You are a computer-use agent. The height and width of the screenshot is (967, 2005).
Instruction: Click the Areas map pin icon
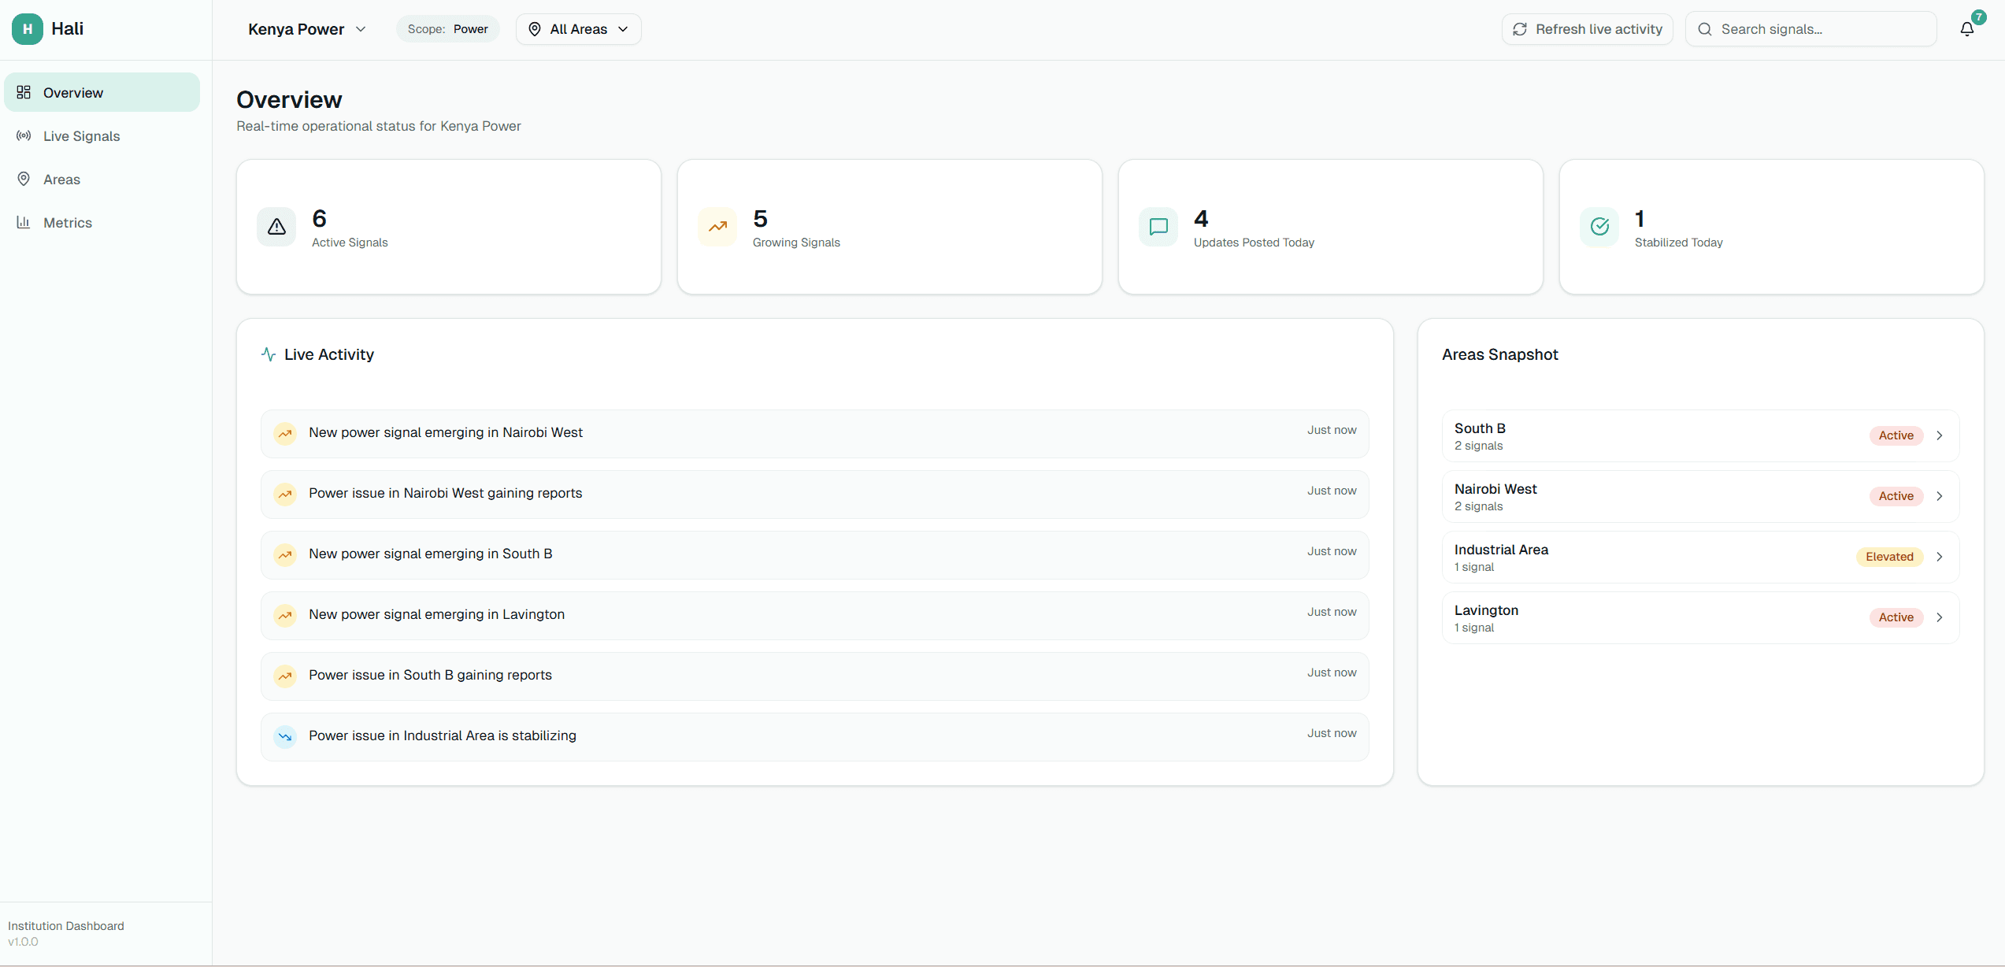coord(24,179)
